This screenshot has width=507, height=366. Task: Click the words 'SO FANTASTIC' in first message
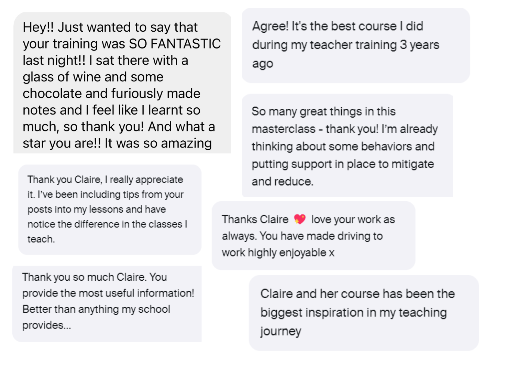point(175,44)
